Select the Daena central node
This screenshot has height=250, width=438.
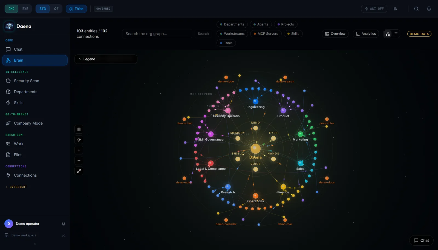[x=255, y=149]
